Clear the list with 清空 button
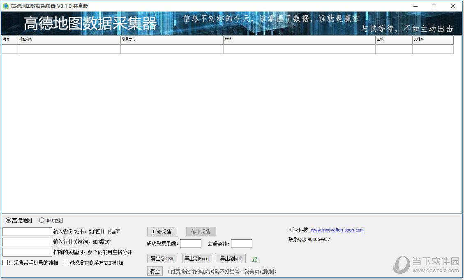464x280 pixels. (155, 271)
